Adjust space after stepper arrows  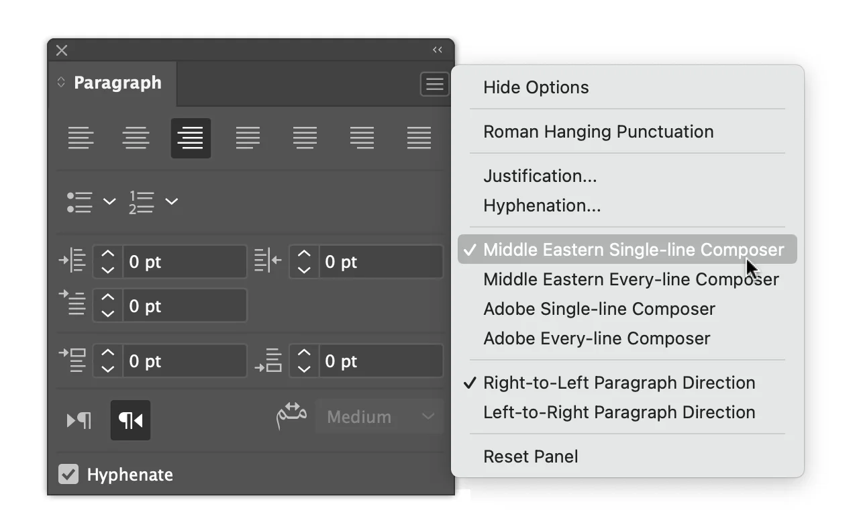305,361
